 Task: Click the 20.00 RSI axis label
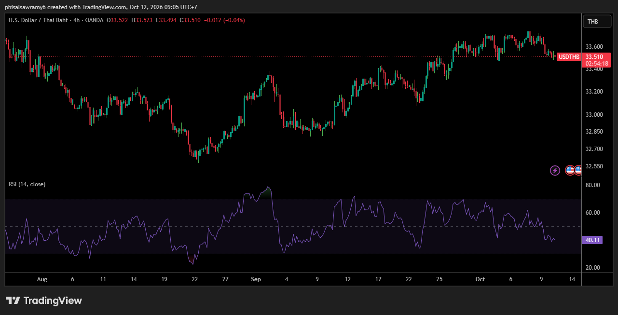click(x=592, y=268)
